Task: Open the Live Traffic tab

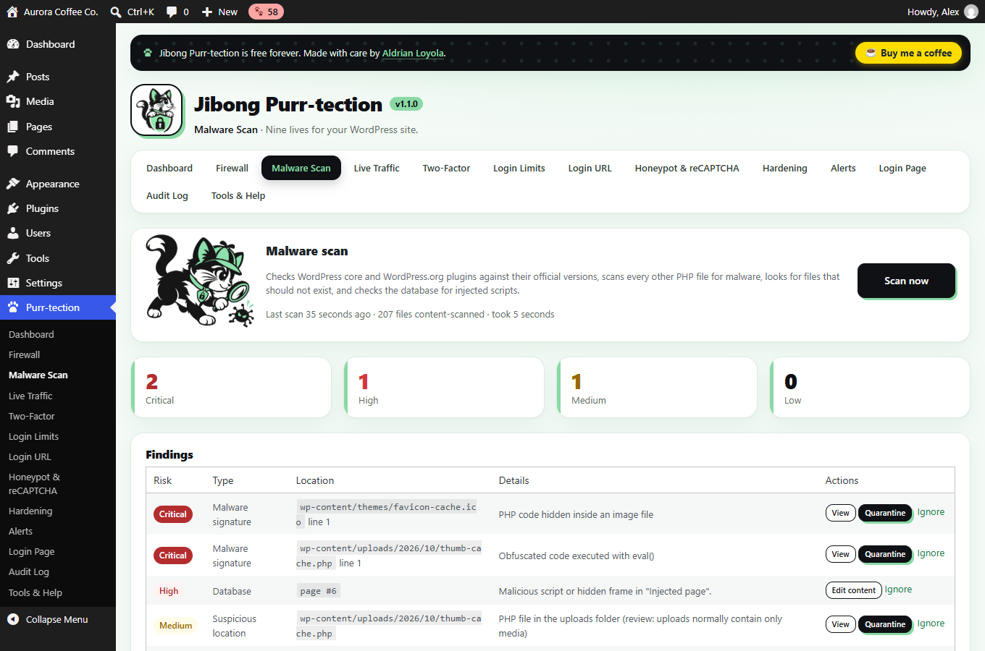Action: (x=377, y=168)
